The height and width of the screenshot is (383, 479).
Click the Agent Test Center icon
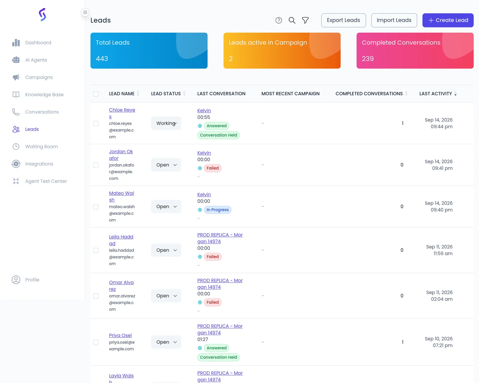(16, 181)
